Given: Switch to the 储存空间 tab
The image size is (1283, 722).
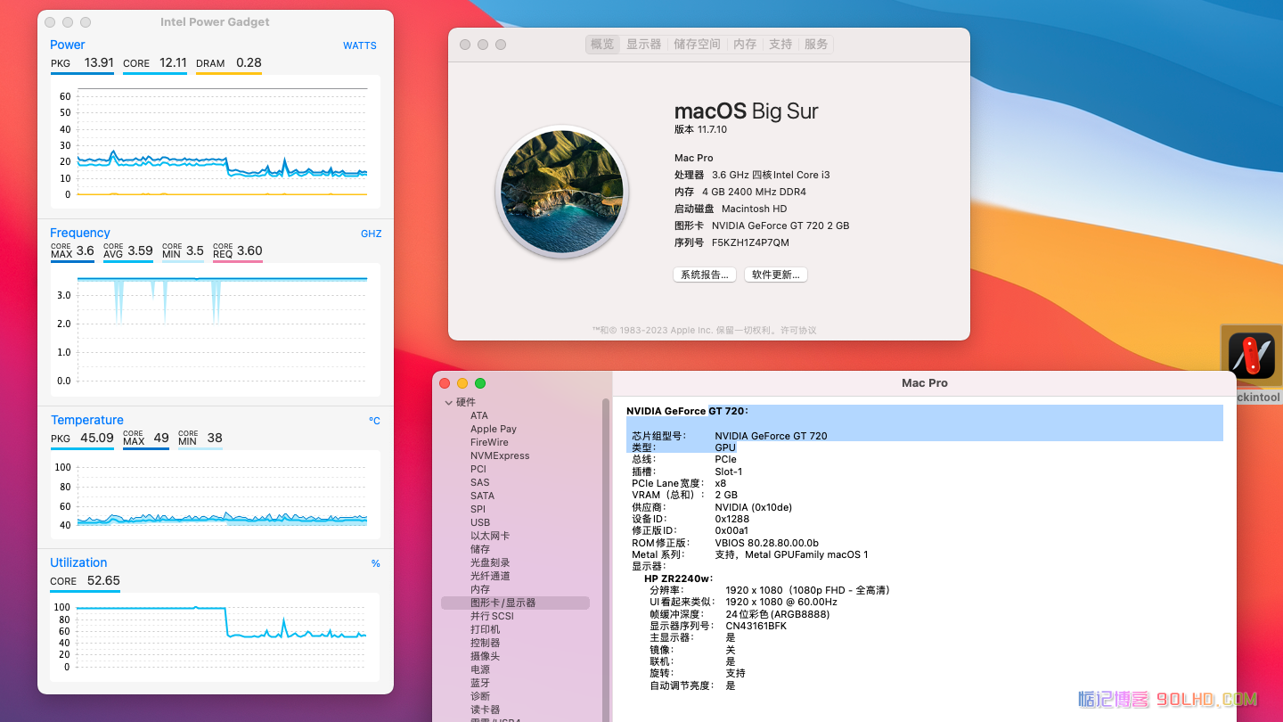Looking at the screenshot, I should [697, 44].
